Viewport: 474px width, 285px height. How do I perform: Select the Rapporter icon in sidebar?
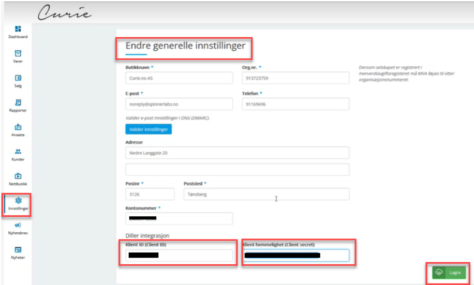[x=18, y=103]
